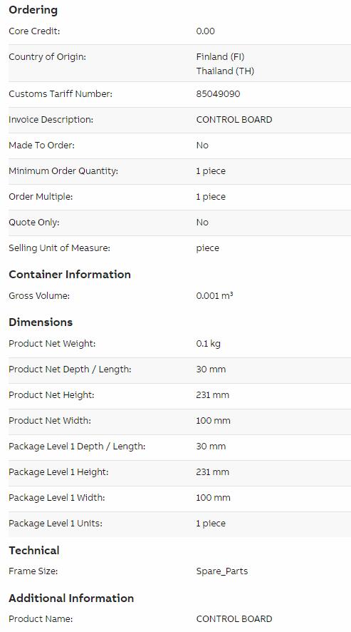Click the Container Information heading
Image resolution: width=351 pixels, height=632 pixels.
pyautogui.click(x=70, y=275)
